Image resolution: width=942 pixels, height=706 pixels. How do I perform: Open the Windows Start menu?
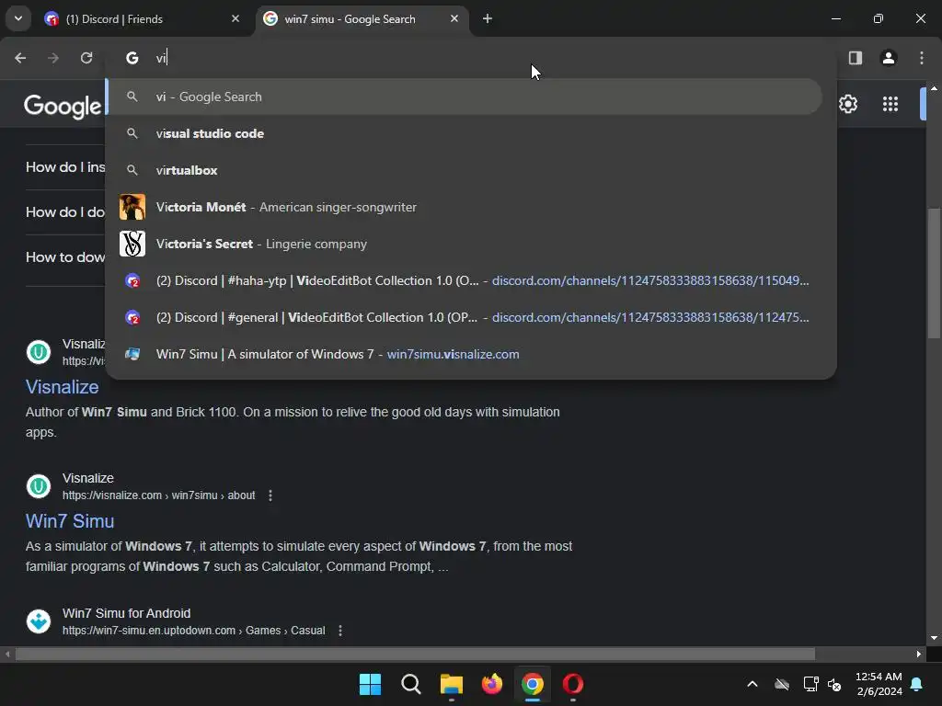click(x=370, y=684)
